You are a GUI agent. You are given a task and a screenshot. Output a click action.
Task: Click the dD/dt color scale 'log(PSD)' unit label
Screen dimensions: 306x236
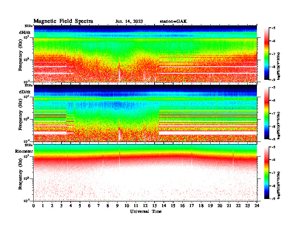(279, 126)
